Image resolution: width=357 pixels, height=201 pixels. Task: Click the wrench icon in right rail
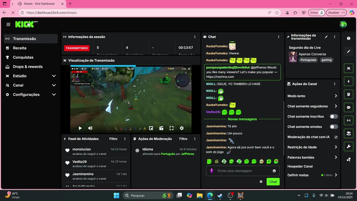tap(349, 147)
